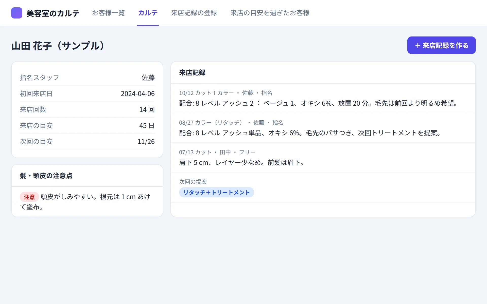Click the note 肩下 5 cm、レイヤー少なめ
The image size is (487, 304).
coord(241,162)
